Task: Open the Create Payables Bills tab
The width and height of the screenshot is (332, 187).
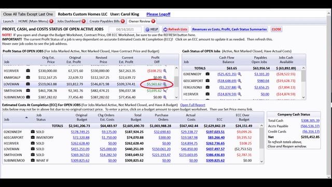Action: 105,21
